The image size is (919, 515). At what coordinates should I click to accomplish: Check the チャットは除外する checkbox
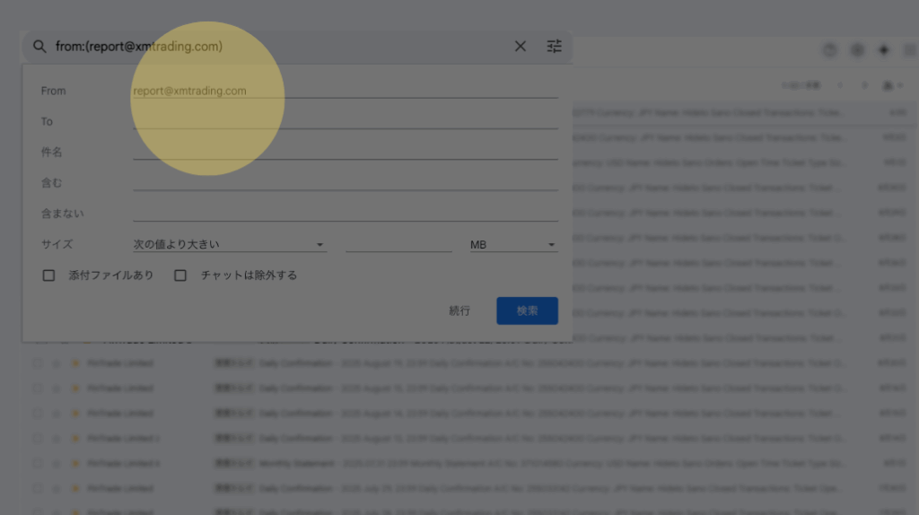point(180,275)
